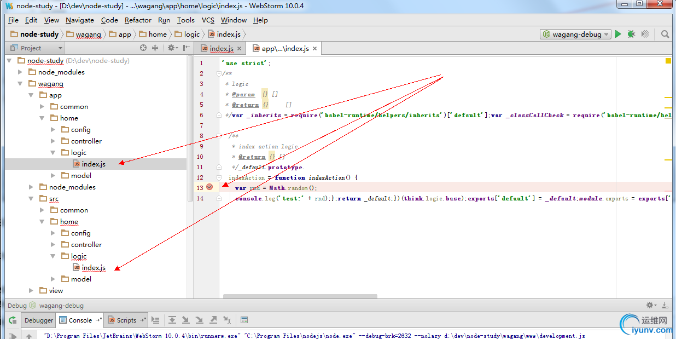Open Search Everywhere magnifier icon

[x=665, y=34]
